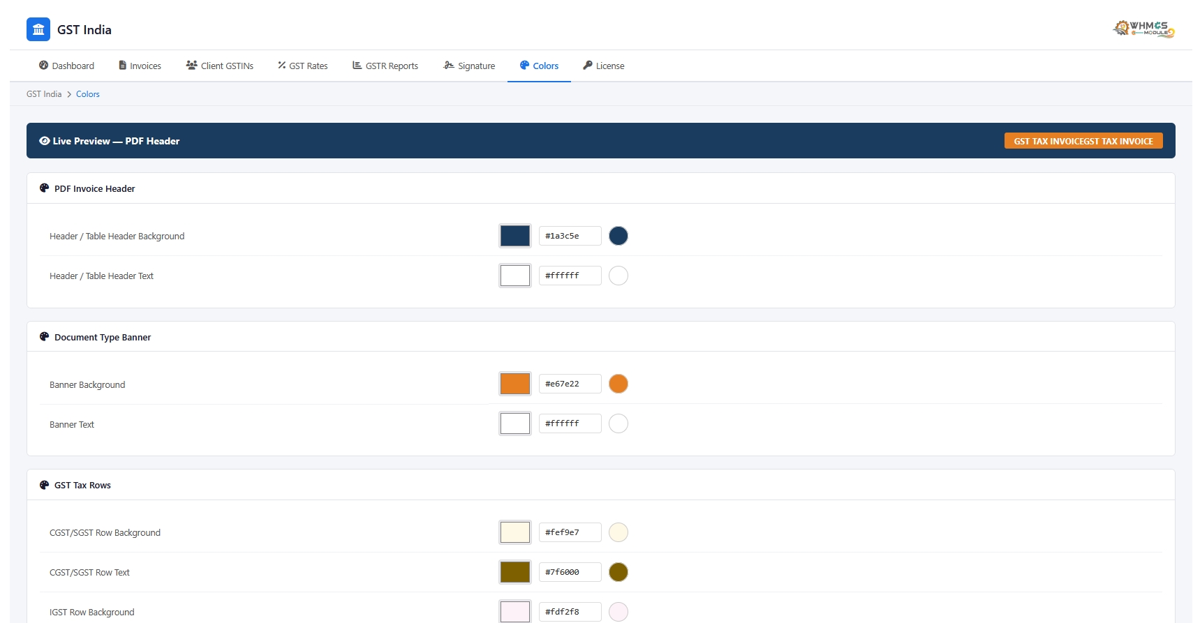Open the Colors tab
Screen dimensions: 1193x623
539,66
